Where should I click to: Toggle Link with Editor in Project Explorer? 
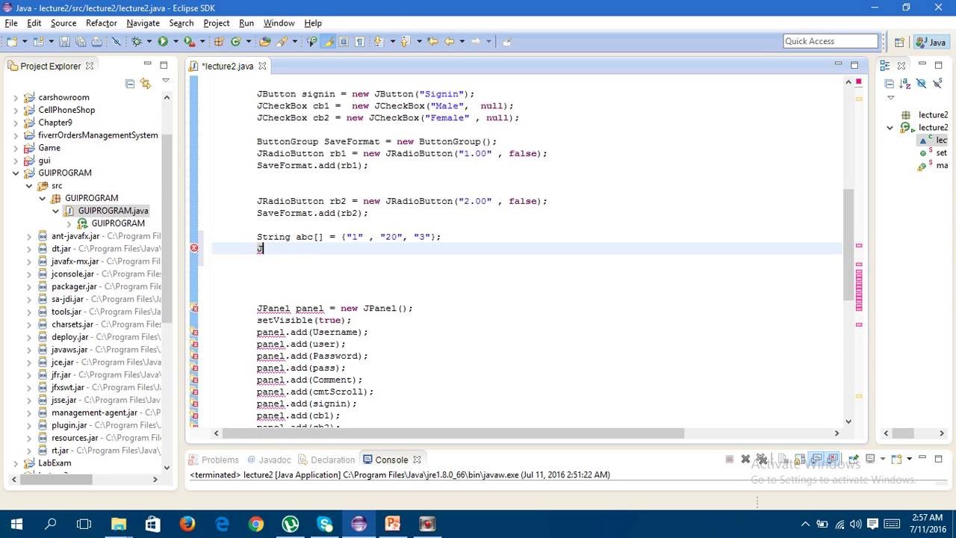coord(146,83)
